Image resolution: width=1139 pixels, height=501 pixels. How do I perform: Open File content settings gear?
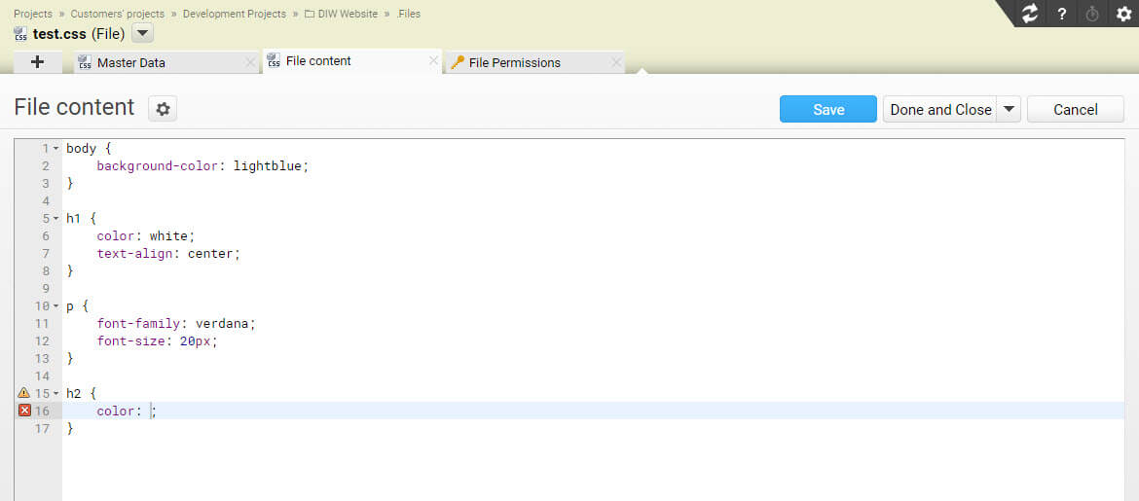tap(163, 109)
